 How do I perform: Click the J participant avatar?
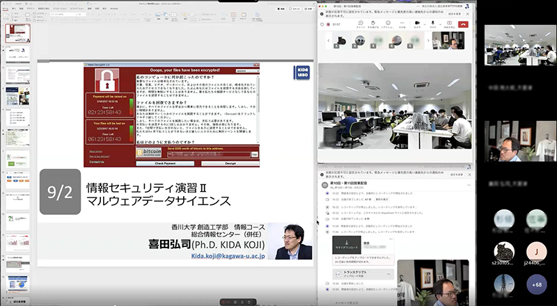(536, 252)
